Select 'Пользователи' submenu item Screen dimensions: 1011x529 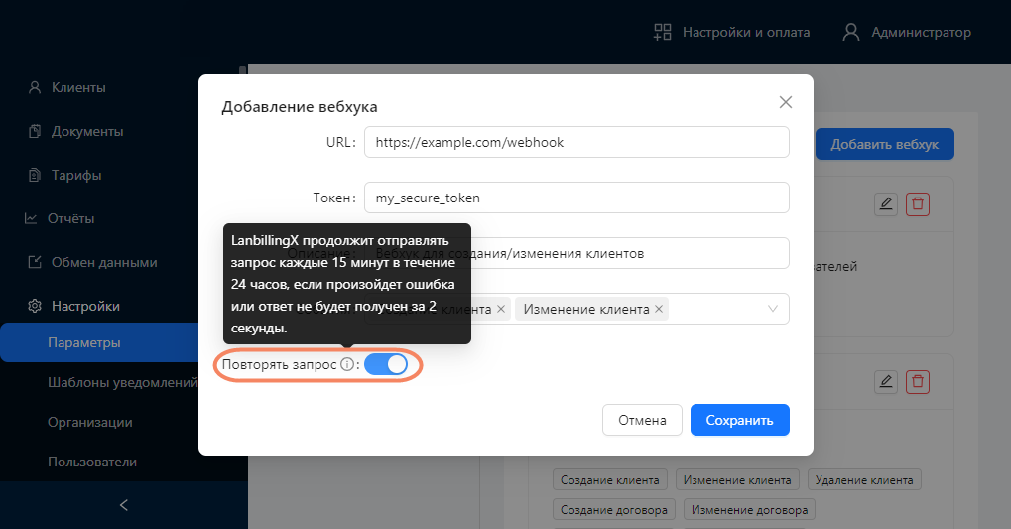(x=92, y=462)
